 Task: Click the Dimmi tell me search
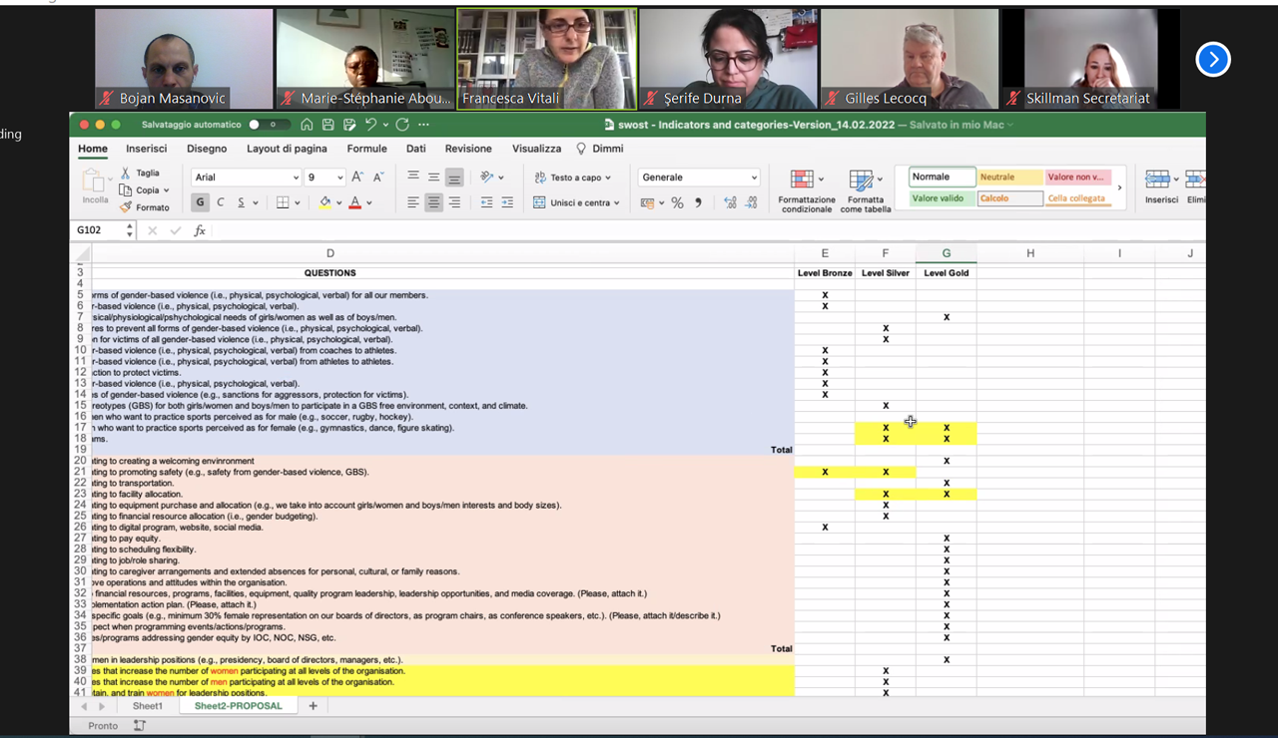point(600,149)
